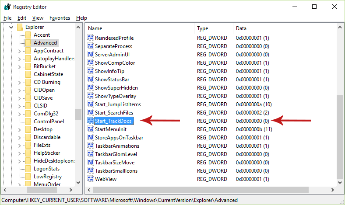Click the ShowInfoTip DWORD value icon

[91, 71]
